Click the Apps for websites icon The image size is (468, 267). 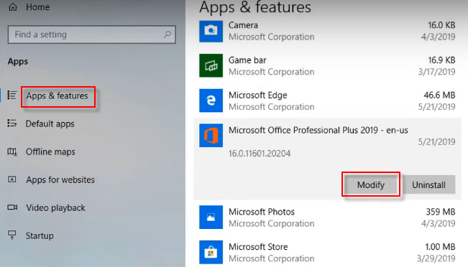click(12, 179)
